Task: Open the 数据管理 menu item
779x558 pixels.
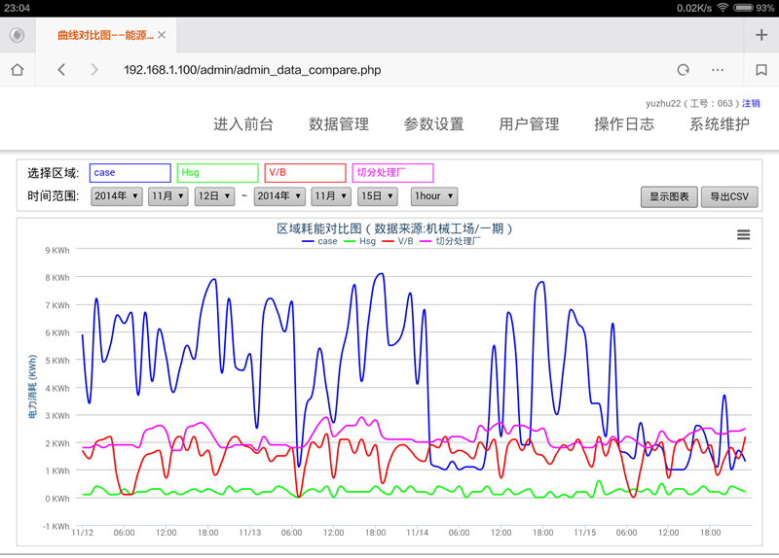Action: (339, 124)
